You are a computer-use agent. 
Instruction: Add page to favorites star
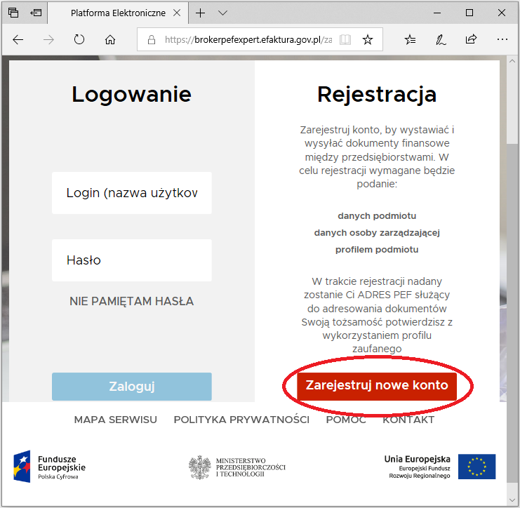[x=368, y=40]
